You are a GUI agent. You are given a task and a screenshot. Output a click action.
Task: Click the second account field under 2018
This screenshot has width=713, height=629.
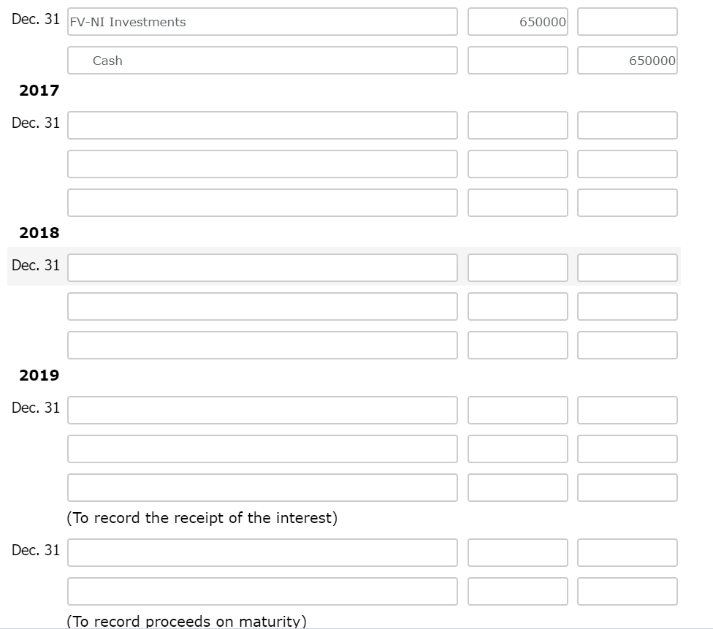tap(262, 306)
